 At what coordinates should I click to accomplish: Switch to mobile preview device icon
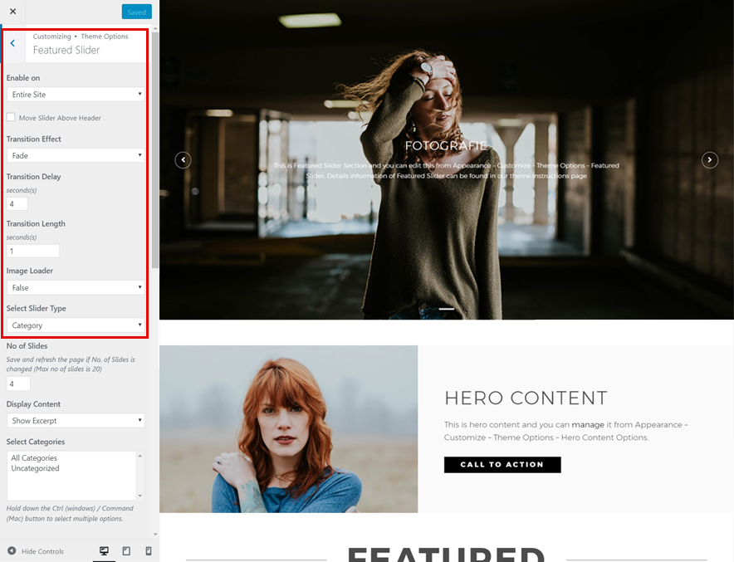coord(149,550)
